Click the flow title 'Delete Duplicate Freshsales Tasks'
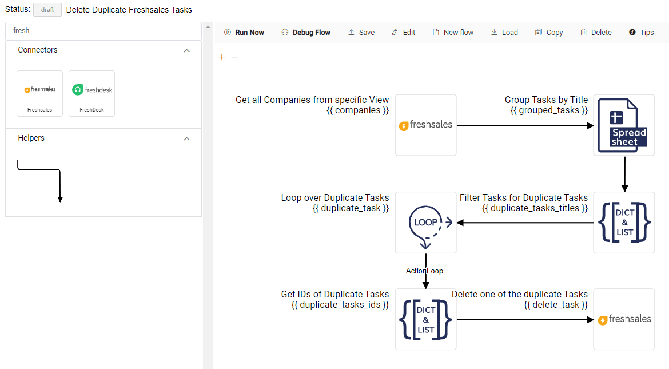669x369 pixels. pyautogui.click(x=129, y=10)
